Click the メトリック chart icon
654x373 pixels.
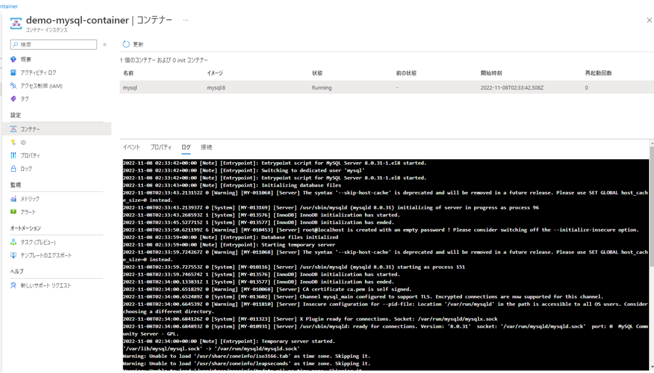tap(14, 199)
